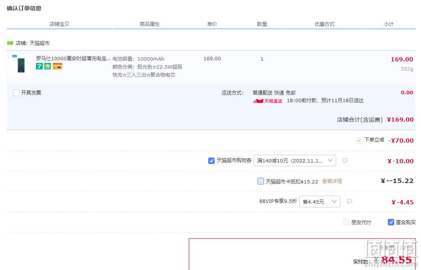The width and height of the screenshot is (421, 270).
Task: Open the 查看详情 link
Action: point(332,181)
